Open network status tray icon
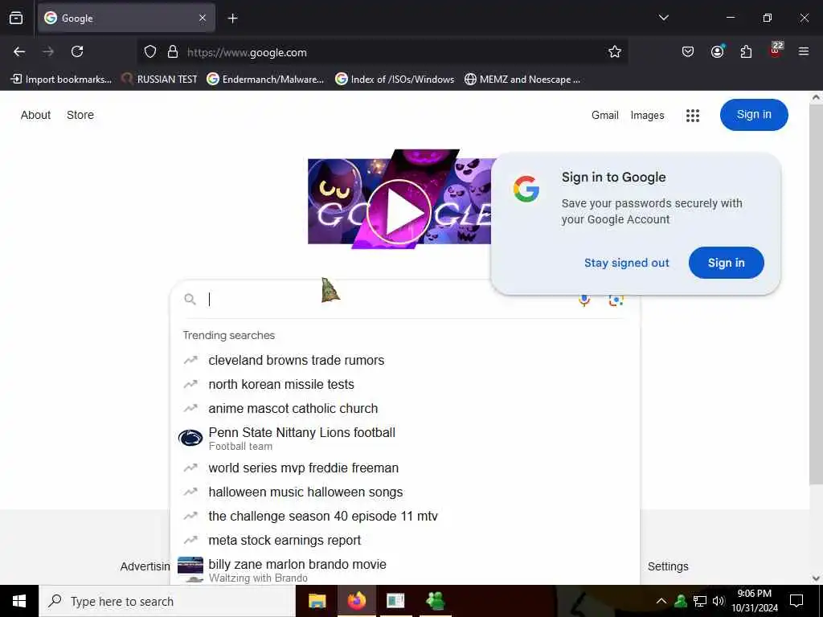 click(700, 601)
